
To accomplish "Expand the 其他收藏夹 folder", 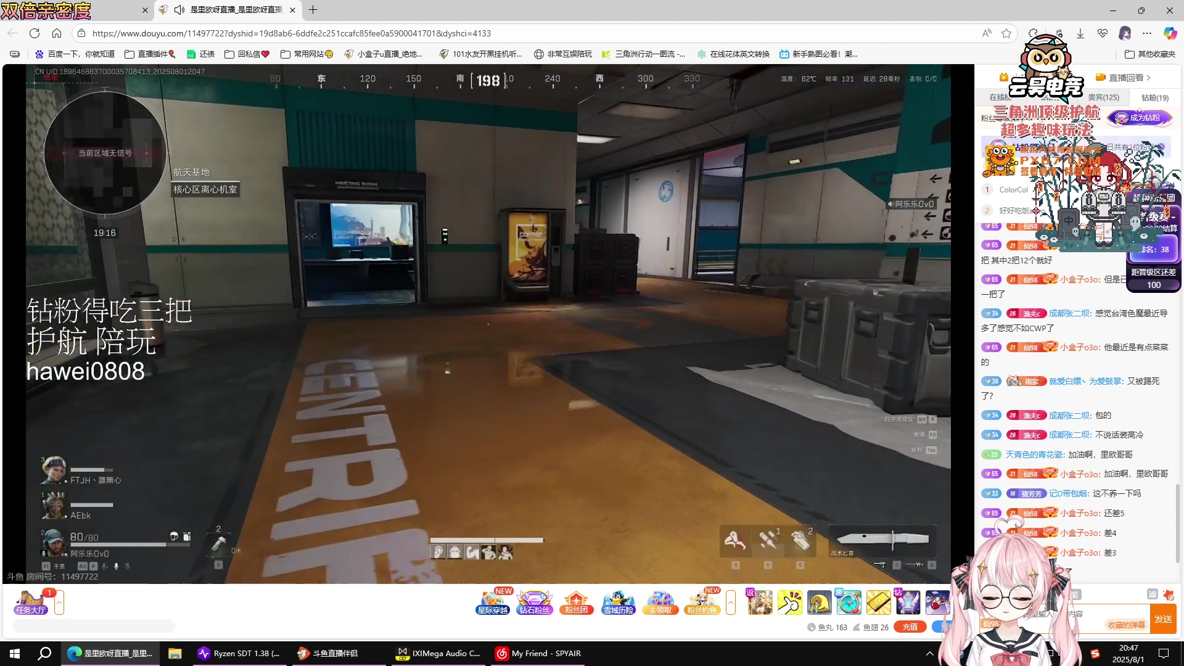I will (1150, 54).
